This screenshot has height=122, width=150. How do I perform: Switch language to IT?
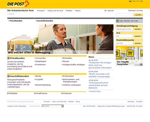click(x=138, y=1)
